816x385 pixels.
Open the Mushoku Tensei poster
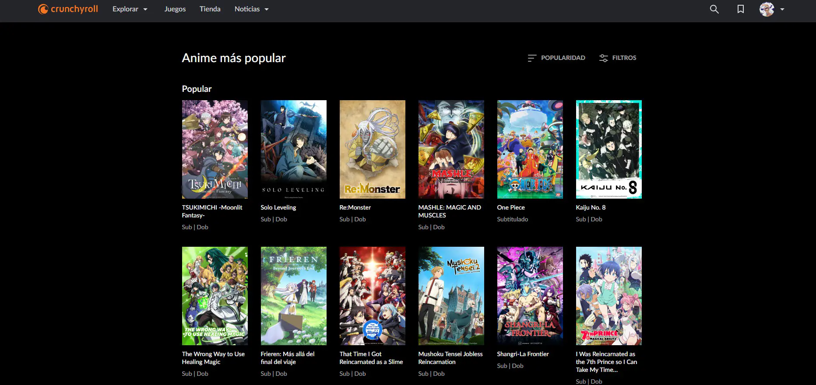451,296
